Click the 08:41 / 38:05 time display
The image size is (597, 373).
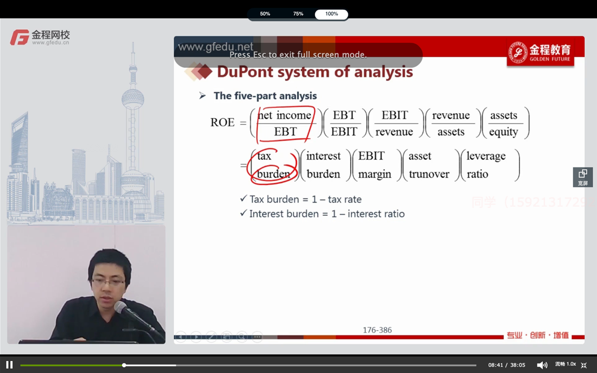pyautogui.click(x=506, y=365)
